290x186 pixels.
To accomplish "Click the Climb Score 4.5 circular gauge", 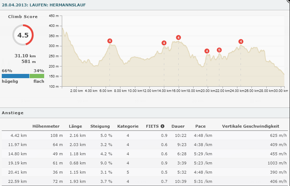I will [23, 35].
